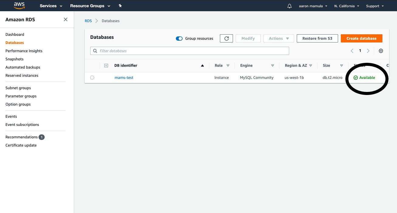Viewport: 397px width, 213px height.
Task: Open the N. California region selector
Action: point(347,6)
